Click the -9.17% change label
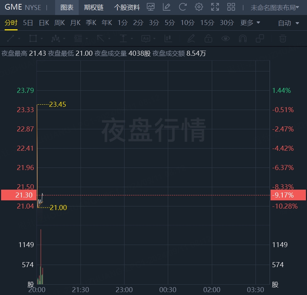Viewport: 307px width, 295px height. click(288, 195)
